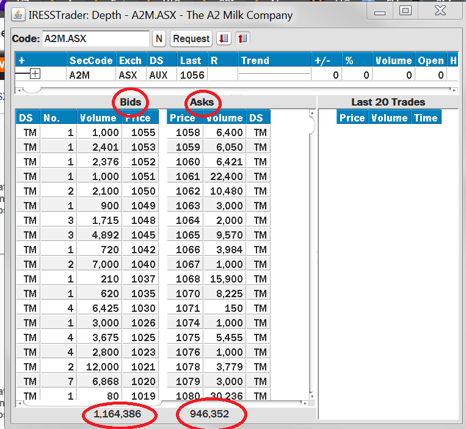Click the depth table vertical scrollbar thumb

coord(311,125)
